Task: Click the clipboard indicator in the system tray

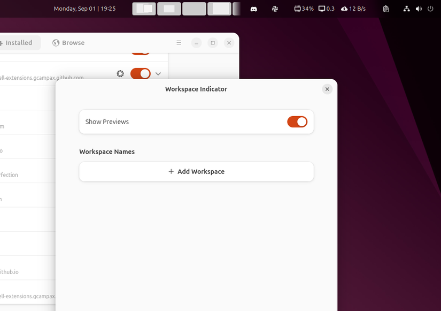Action: [385, 9]
